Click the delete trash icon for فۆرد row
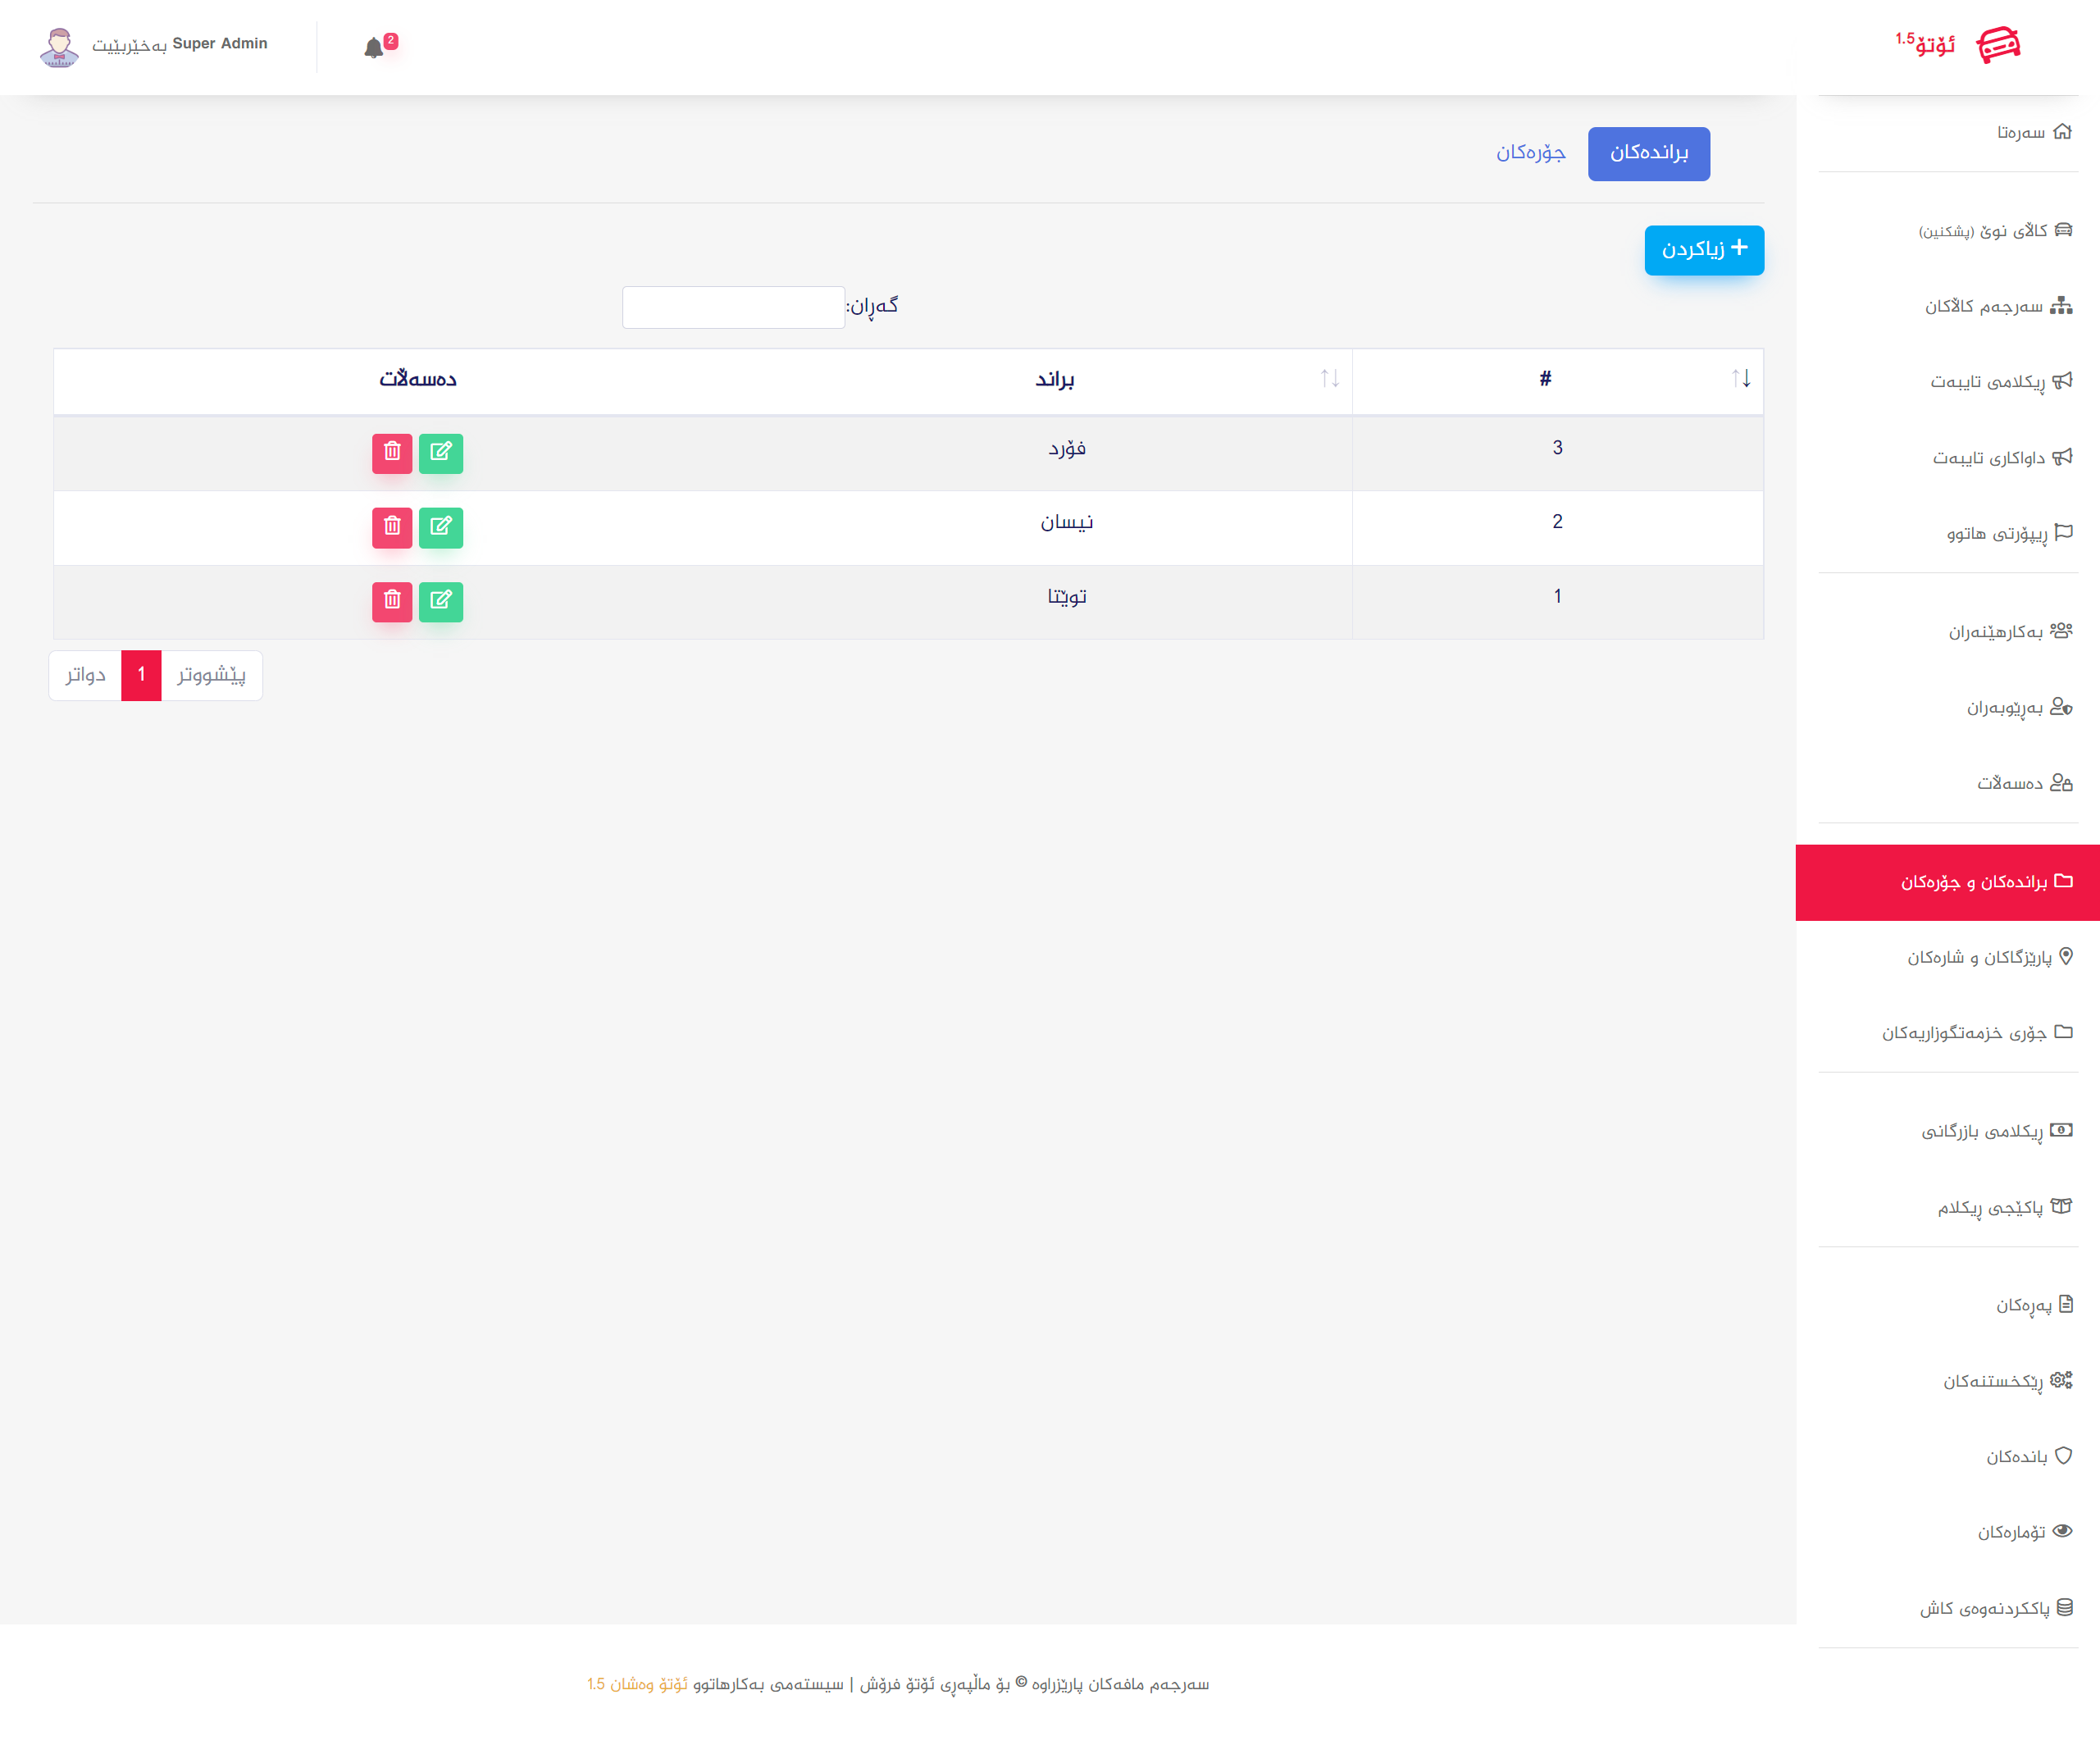This screenshot has width=2100, height=1745. (x=392, y=452)
